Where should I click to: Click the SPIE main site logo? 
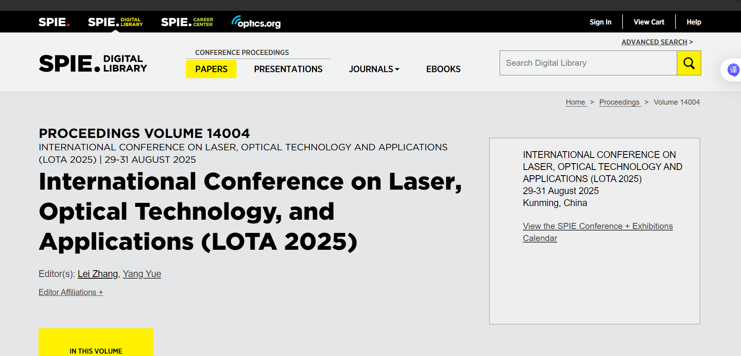[x=54, y=22]
